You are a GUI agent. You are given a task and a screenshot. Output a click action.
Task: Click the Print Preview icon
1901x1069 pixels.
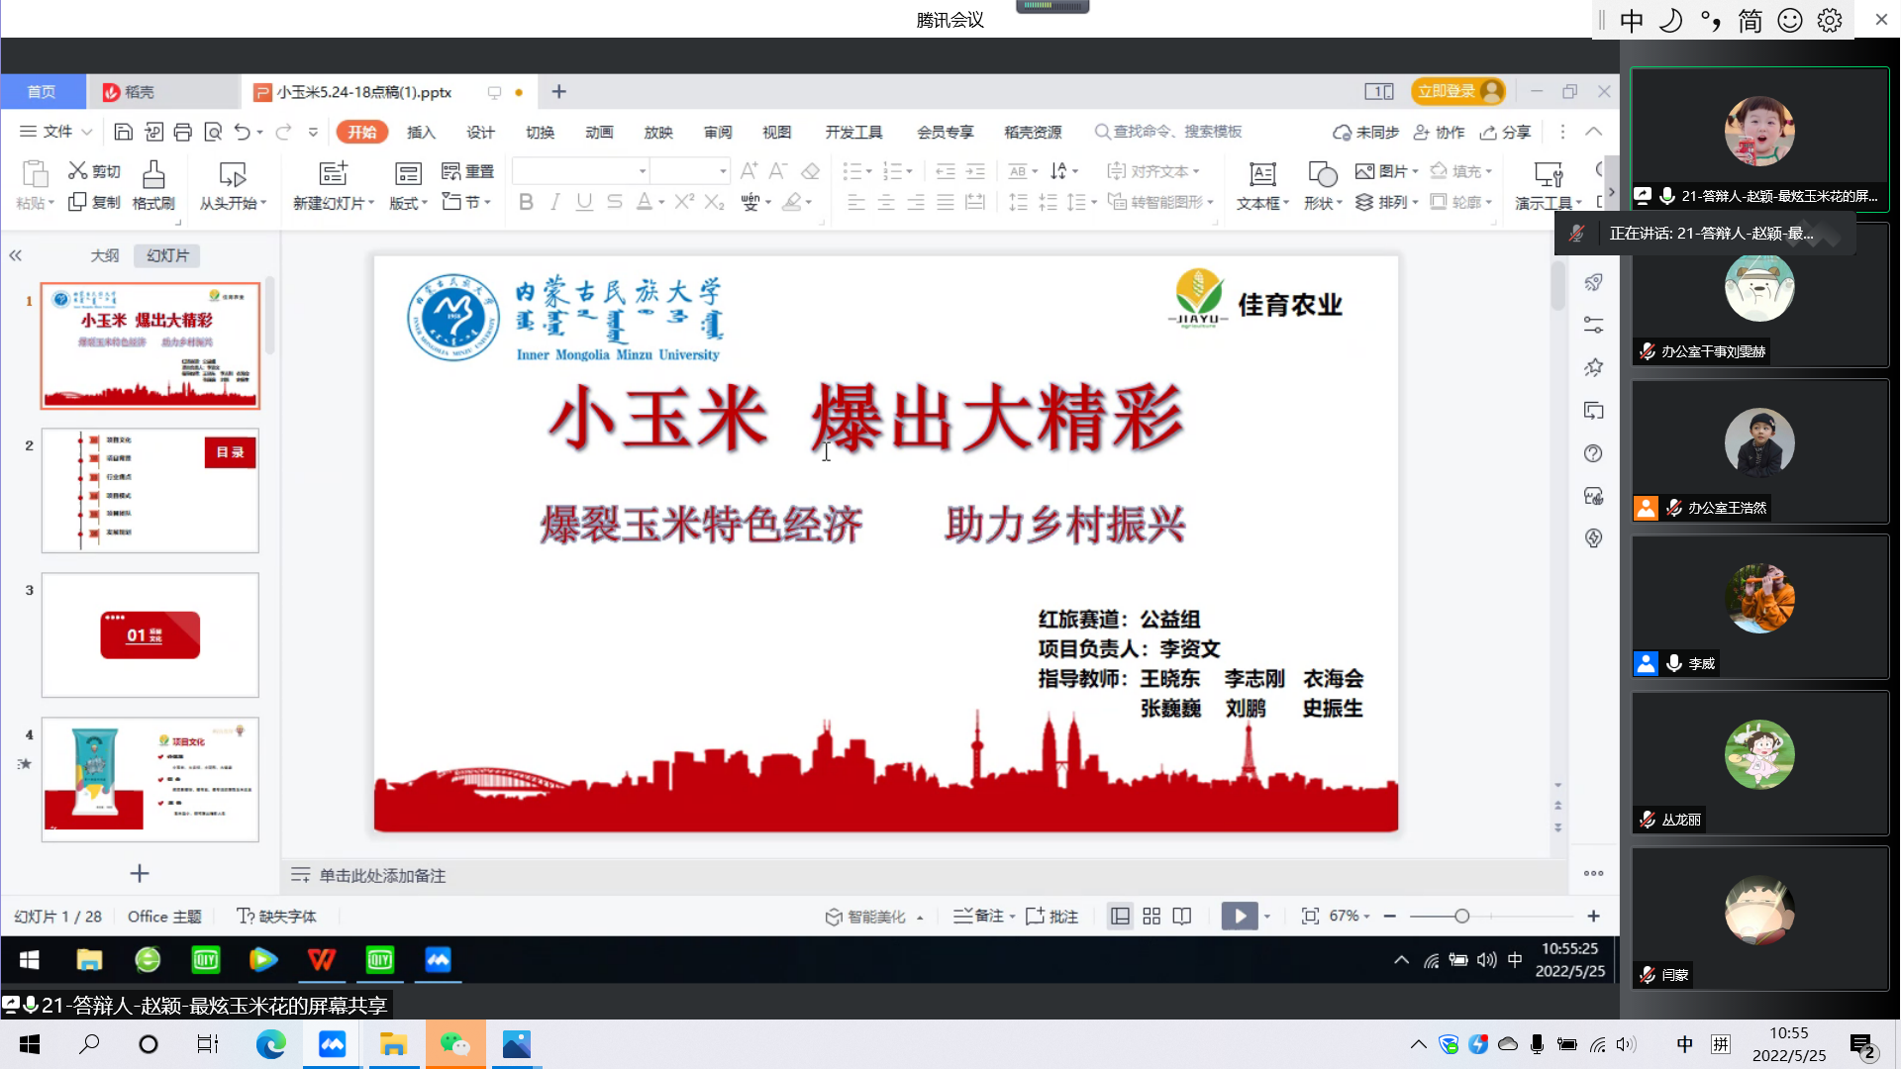[213, 132]
